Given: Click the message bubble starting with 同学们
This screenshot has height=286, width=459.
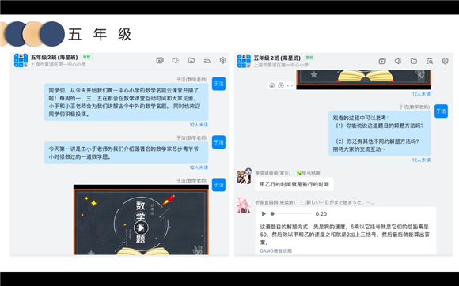Looking at the screenshot, I should [x=126, y=102].
